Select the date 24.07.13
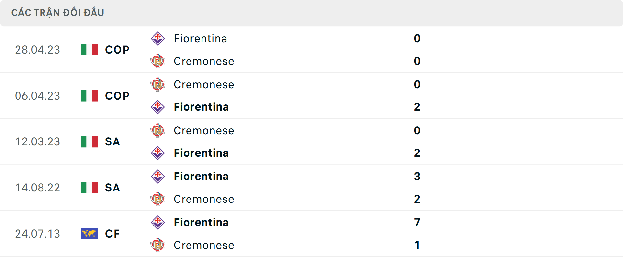623x257 pixels. click(38, 234)
